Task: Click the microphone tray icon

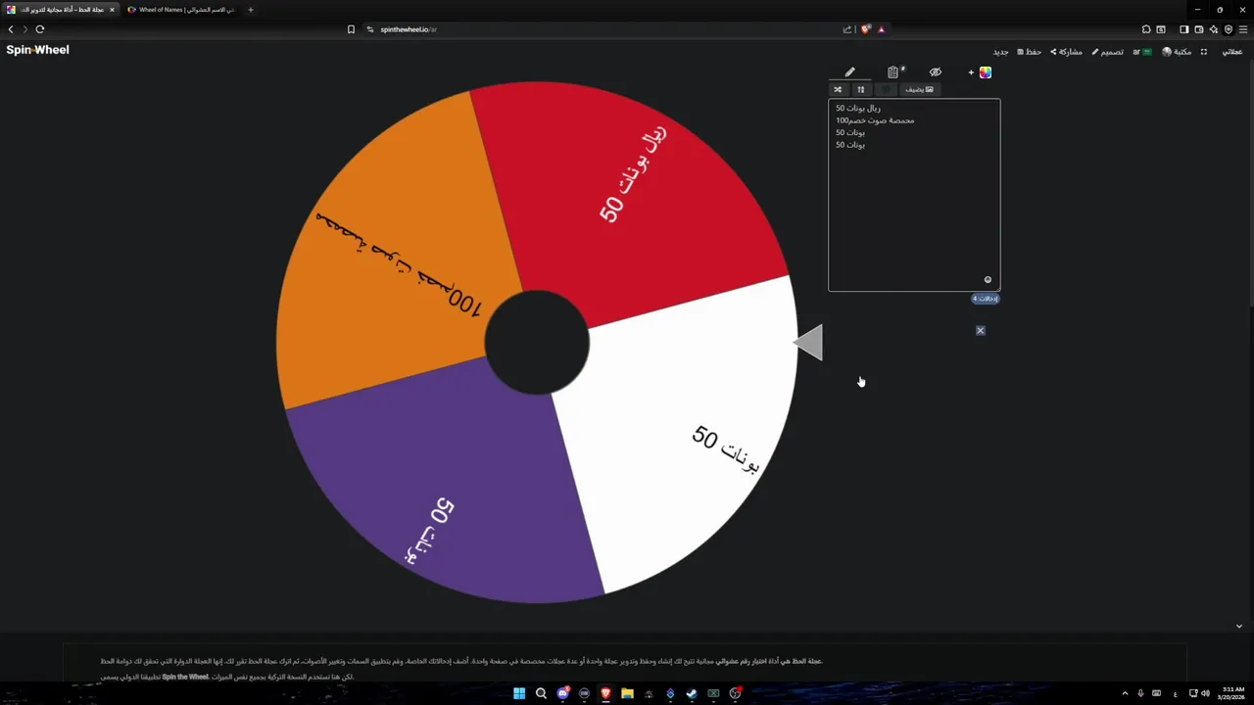Action: click(x=1140, y=693)
